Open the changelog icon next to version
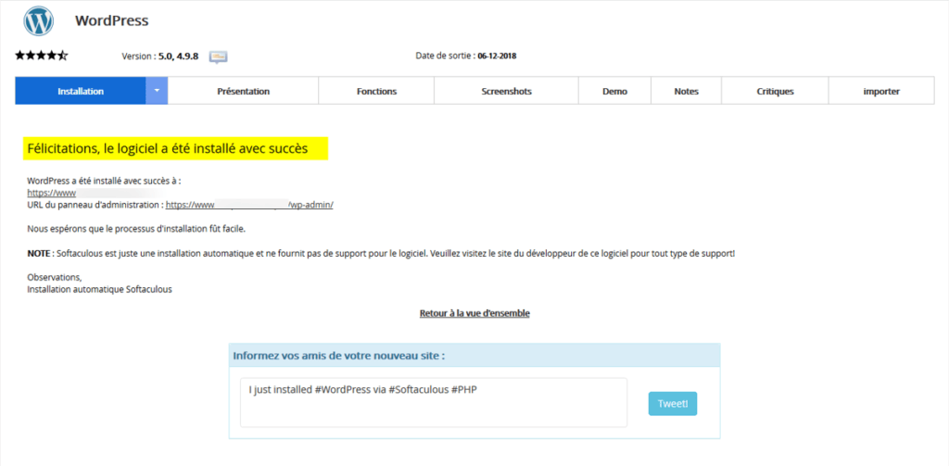Viewport: 949px width, 466px height. [218, 57]
